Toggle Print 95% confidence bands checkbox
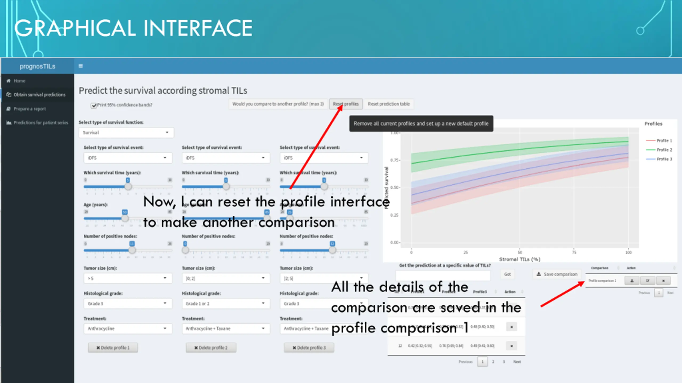Screen dimensions: 682x383 [94, 106]
